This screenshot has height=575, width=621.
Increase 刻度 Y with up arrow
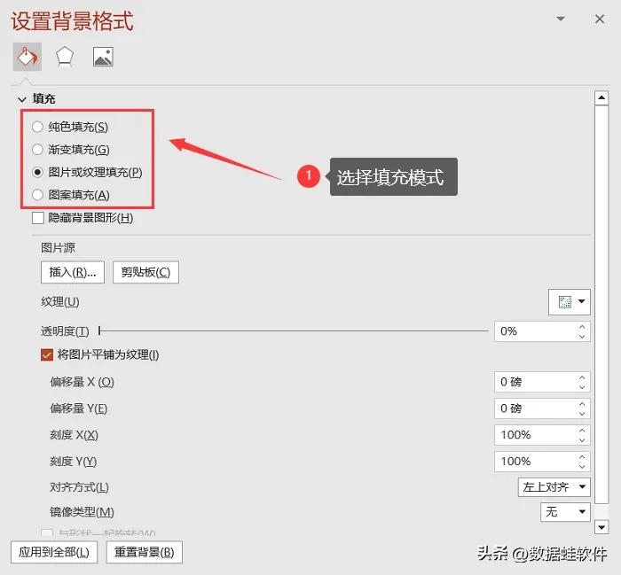(x=582, y=457)
